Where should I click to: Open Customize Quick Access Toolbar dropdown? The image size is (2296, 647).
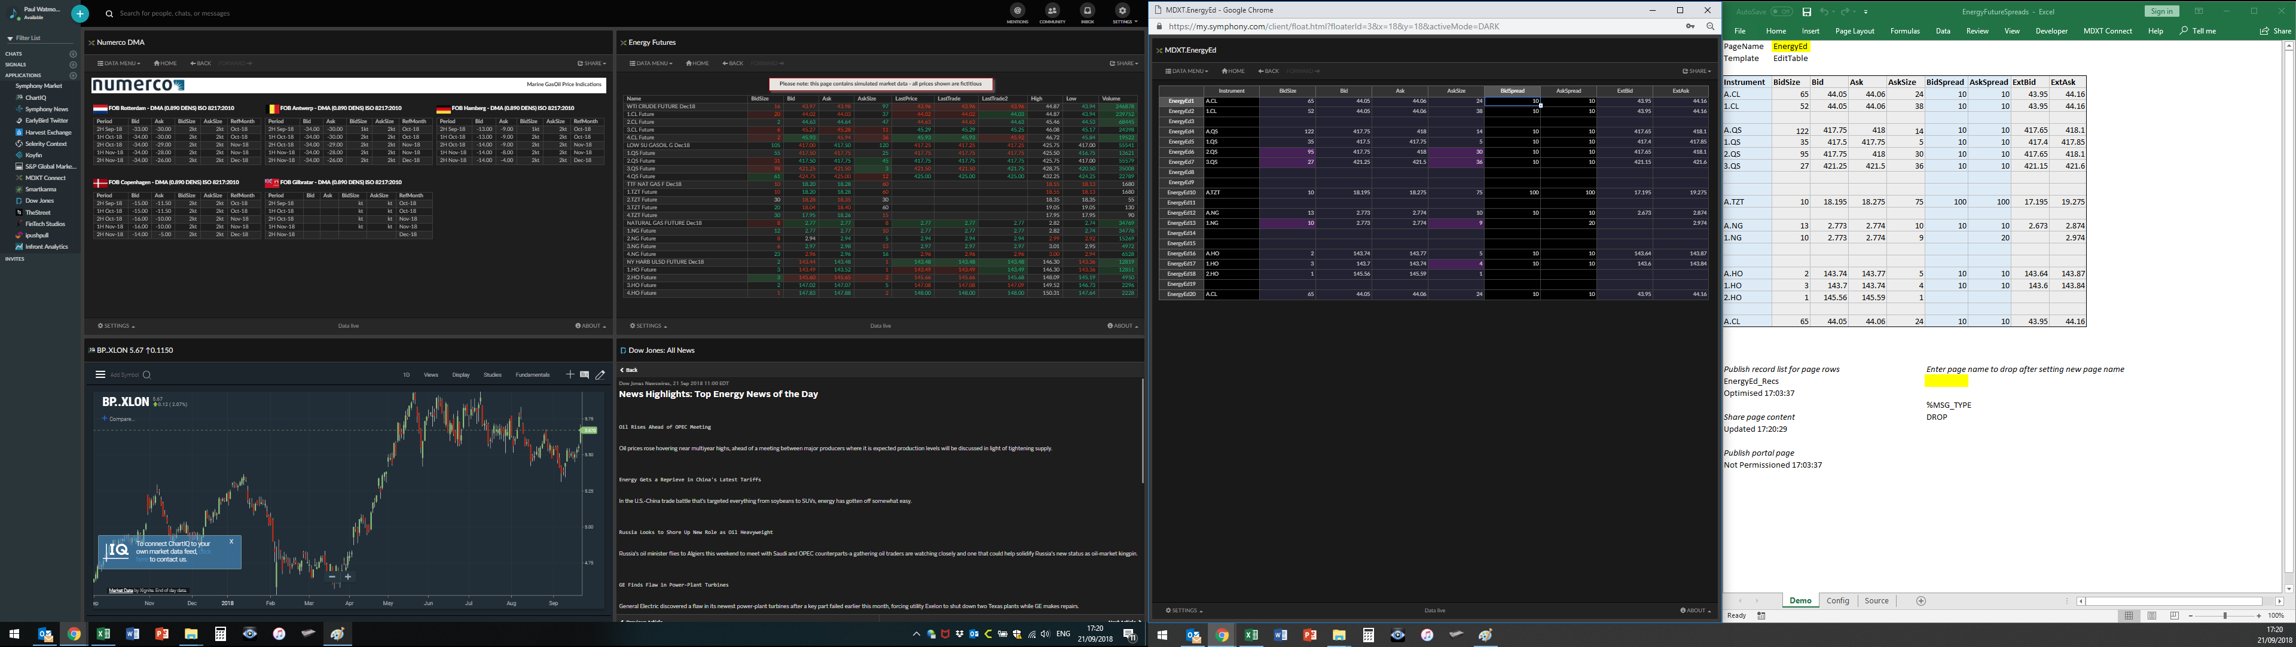click(x=1865, y=11)
